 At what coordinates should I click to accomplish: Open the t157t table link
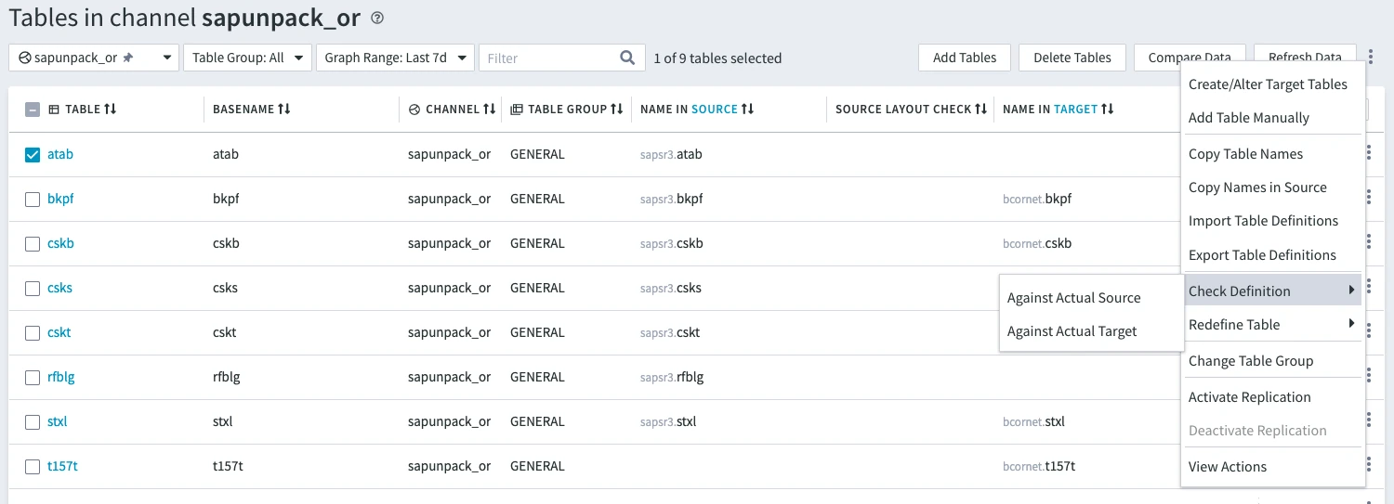[x=62, y=466]
